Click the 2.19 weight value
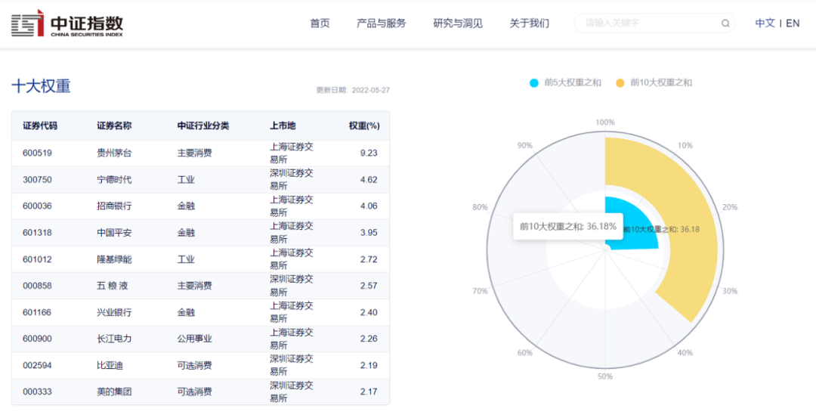Image resolution: width=816 pixels, height=418 pixels. [x=369, y=365]
